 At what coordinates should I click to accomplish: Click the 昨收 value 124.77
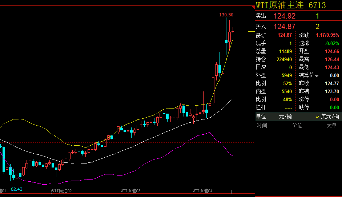332,83
